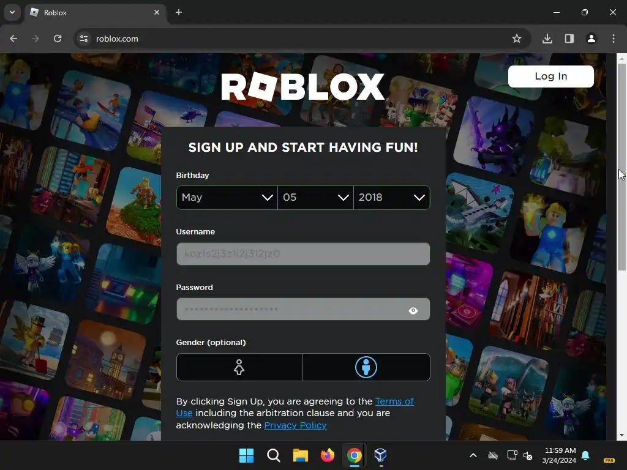The height and width of the screenshot is (470, 627).
Task: Toggle password visibility eye icon
Action: pyautogui.click(x=413, y=310)
